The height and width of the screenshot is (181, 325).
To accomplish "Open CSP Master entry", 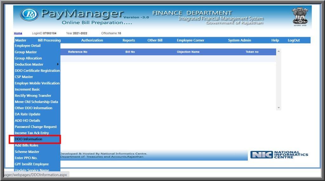I will click(24, 77).
